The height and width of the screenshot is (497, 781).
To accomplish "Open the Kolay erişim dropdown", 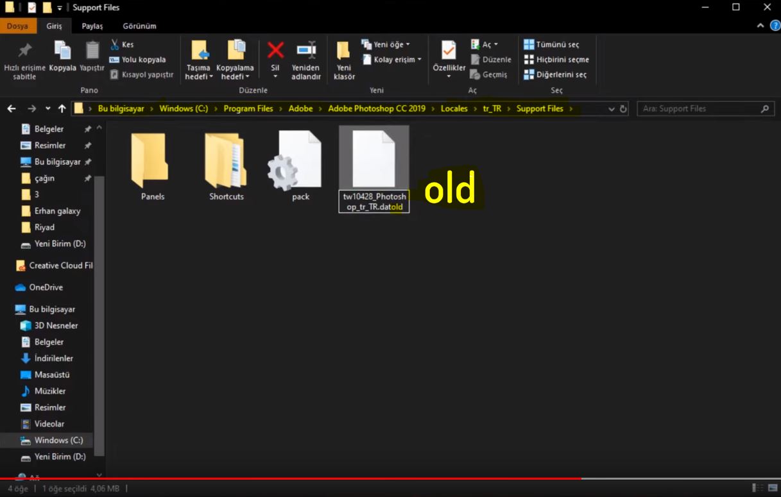I will [x=392, y=60].
